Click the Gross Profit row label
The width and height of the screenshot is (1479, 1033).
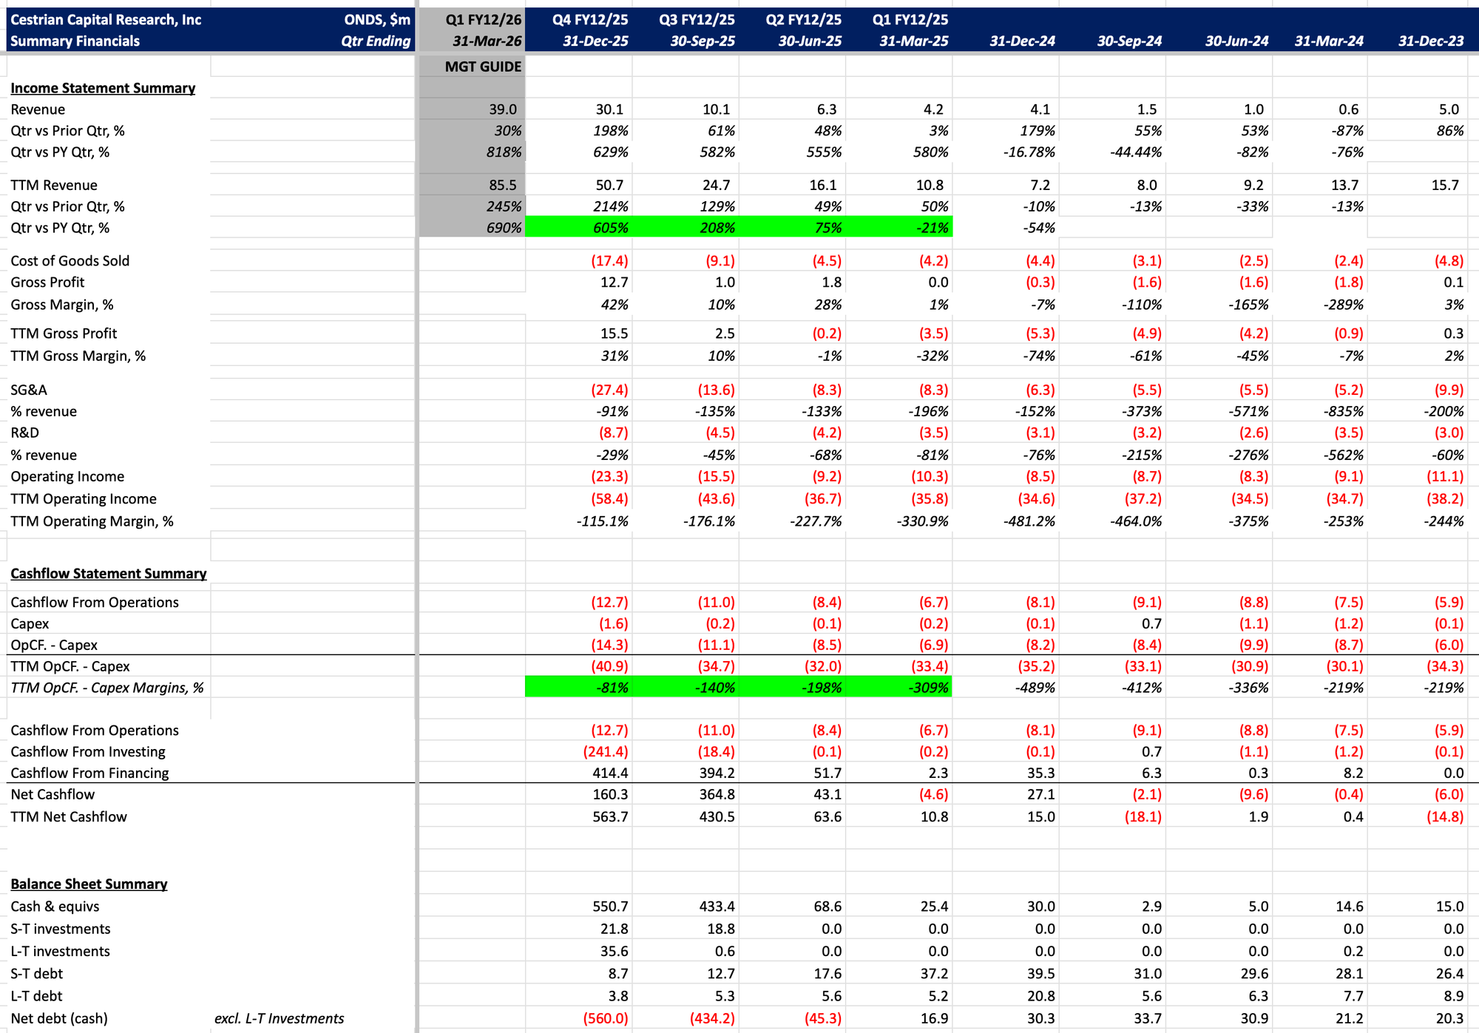pyautogui.click(x=47, y=282)
